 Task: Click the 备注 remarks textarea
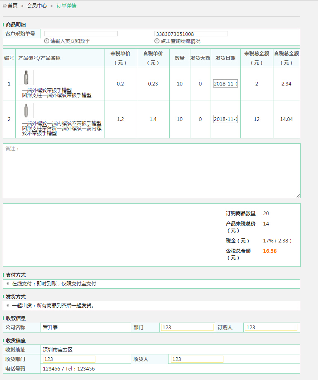tap(152, 171)
